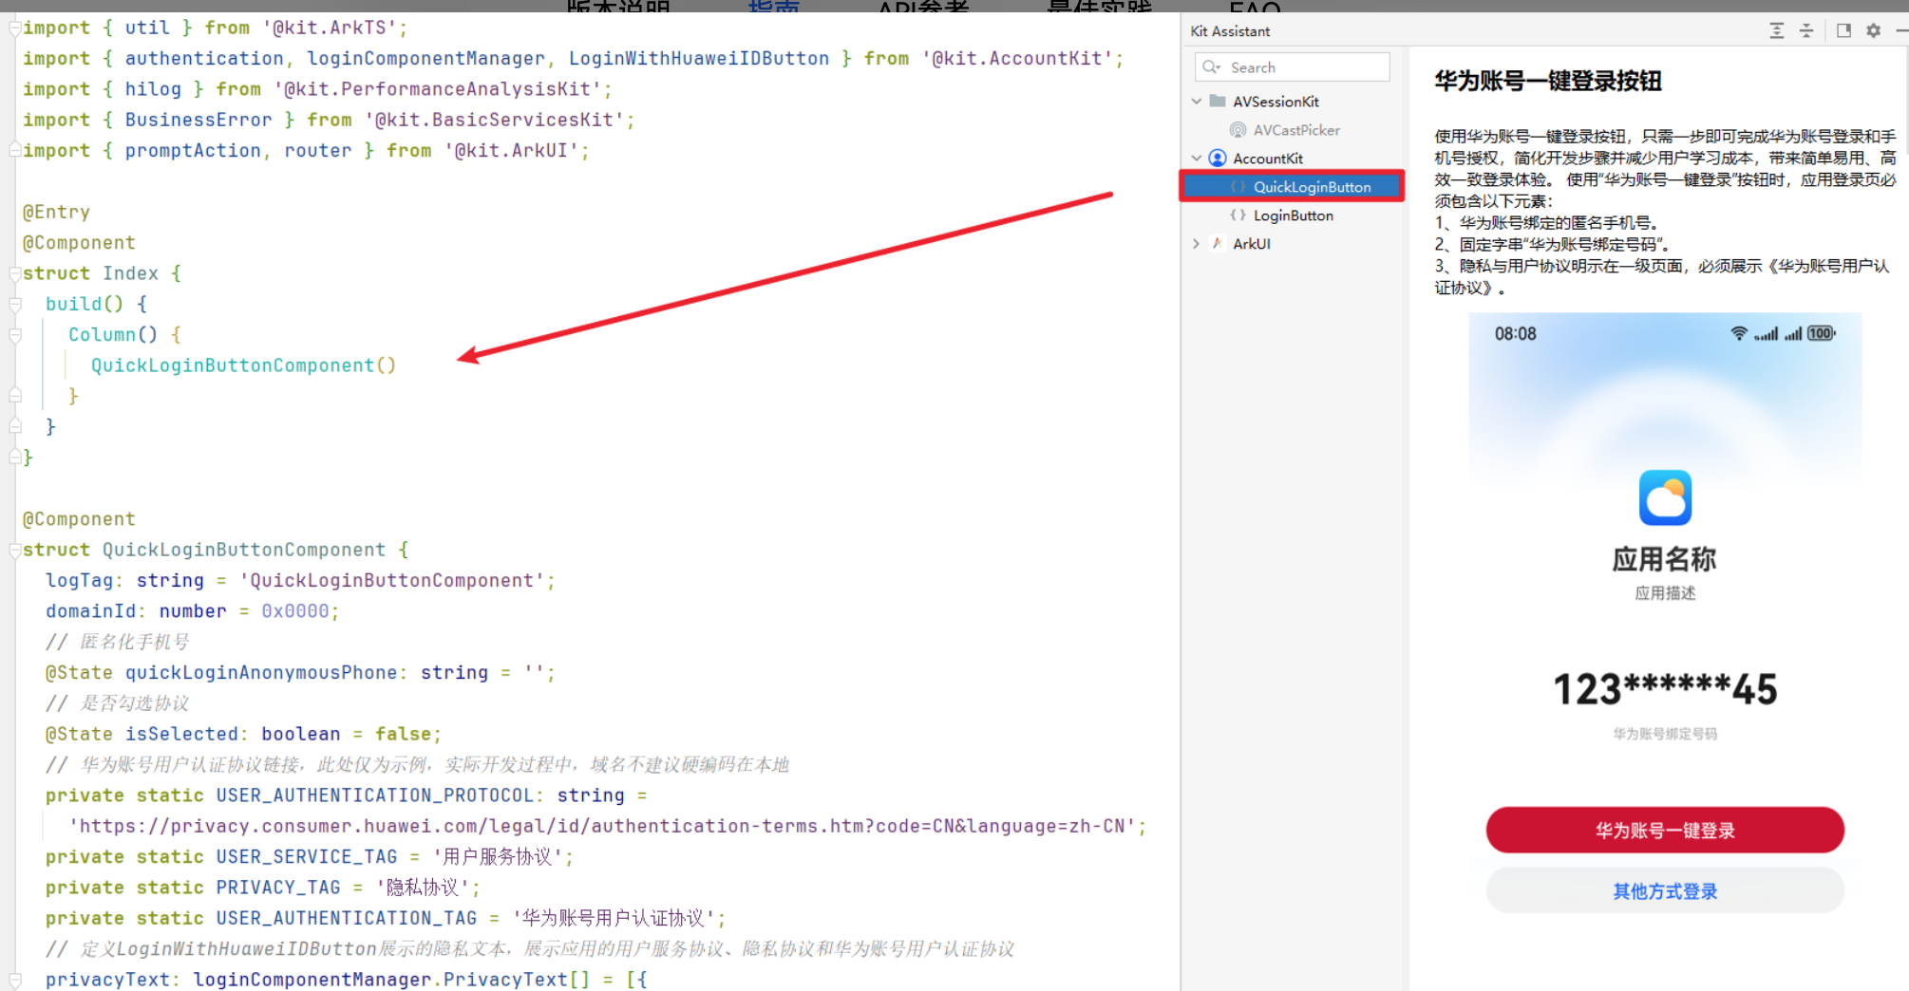
Task: Click masked phone number 123******45
Action: (1665, 689)
